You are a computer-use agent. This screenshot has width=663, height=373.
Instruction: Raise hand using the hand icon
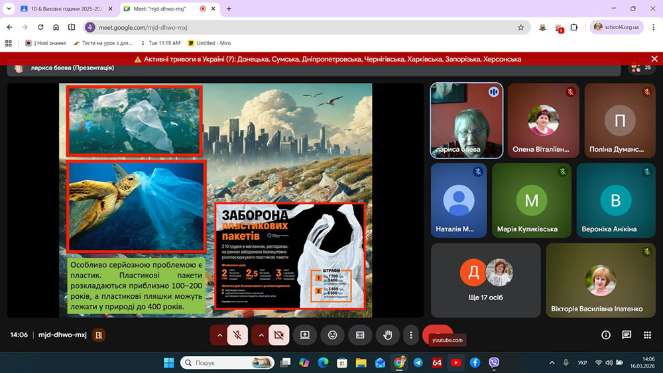(387, 335)
